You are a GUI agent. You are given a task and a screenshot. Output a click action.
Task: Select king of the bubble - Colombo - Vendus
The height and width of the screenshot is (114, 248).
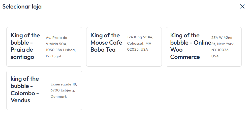click(x=25, y=89)
